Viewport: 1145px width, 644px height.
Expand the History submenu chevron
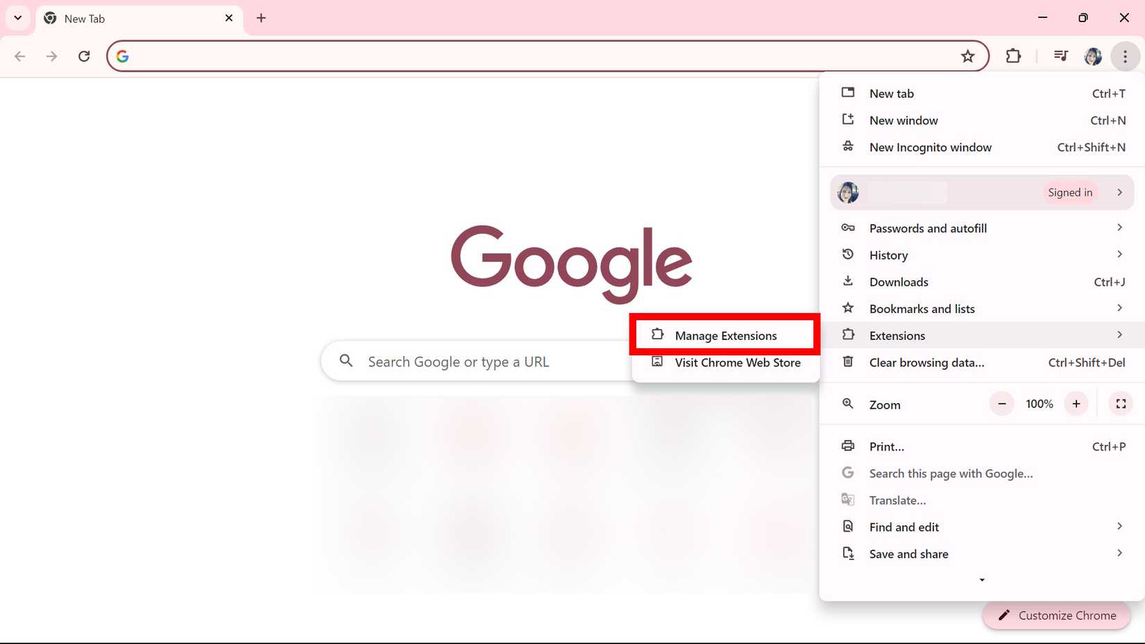(1119, 254)
